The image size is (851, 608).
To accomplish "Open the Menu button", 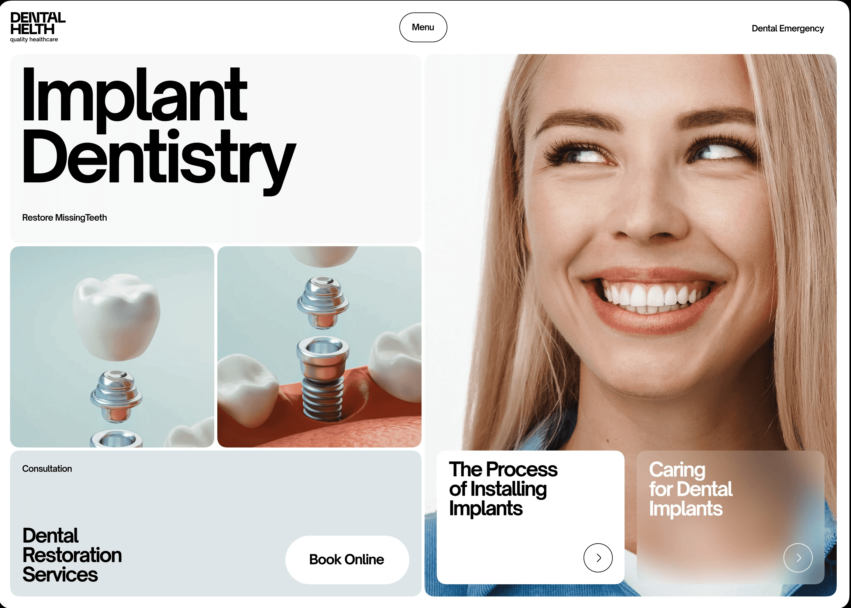I will pyautogui.click(x=423, y=27).
